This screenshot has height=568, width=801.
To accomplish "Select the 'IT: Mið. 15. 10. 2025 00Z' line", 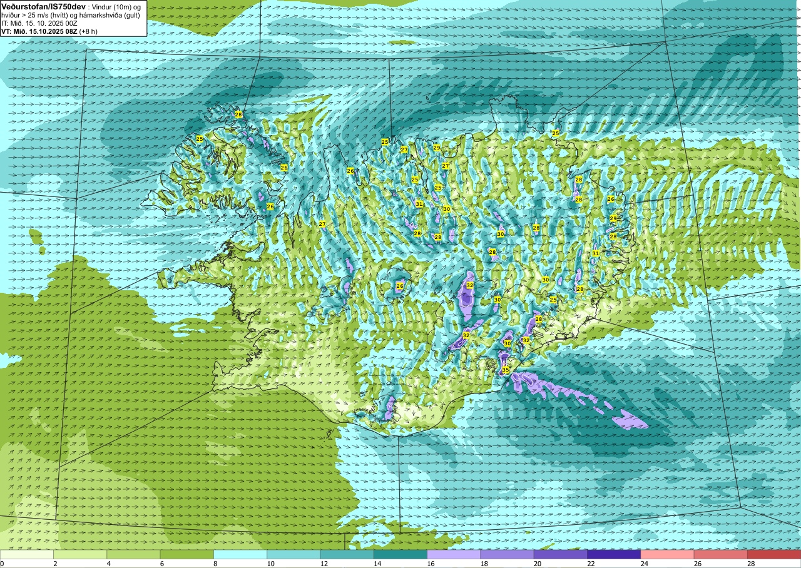I will point(39,23).
